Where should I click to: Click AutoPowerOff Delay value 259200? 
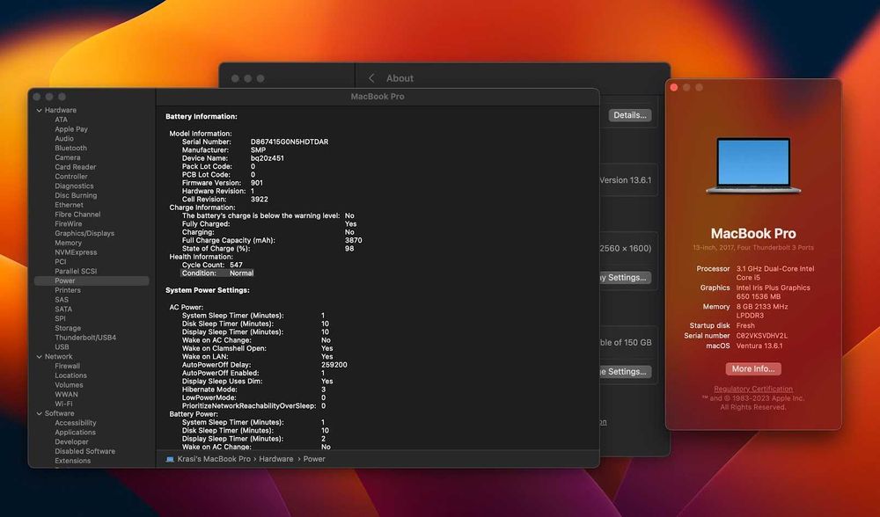pyautogui.click(x=334, y=365)
